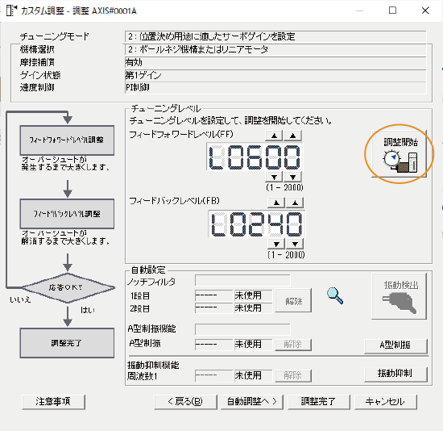This screenshot has width=443, height=431.
Task: Click 1段目 frequency value field
Action: (x=213, y=295)
